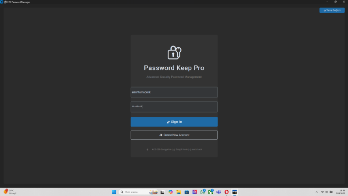This screenshot has width=348, height=196.
Task: Expand hidden system tray icons chevron
Action: [x=317, y=192]
